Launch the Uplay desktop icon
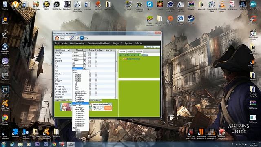Viewport: 261px width, 147px height. (x=181, y=19)
